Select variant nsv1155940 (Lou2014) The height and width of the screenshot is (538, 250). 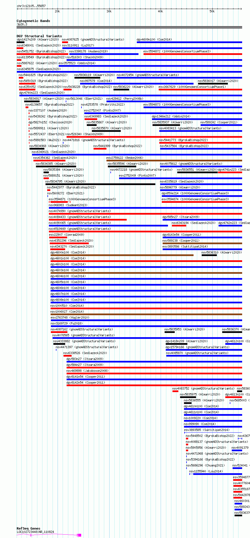pos(206,471)
